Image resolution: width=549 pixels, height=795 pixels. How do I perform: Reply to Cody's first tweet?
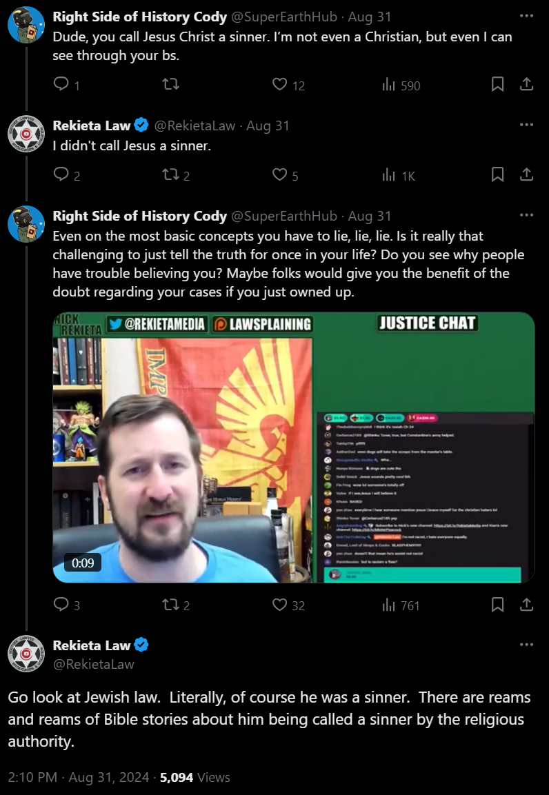point(61,83)
